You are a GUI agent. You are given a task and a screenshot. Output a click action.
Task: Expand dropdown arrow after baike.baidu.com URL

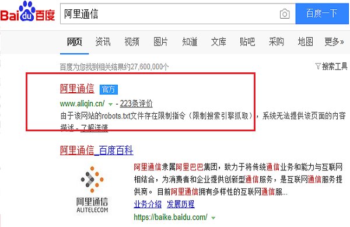[x=213, y=218]
